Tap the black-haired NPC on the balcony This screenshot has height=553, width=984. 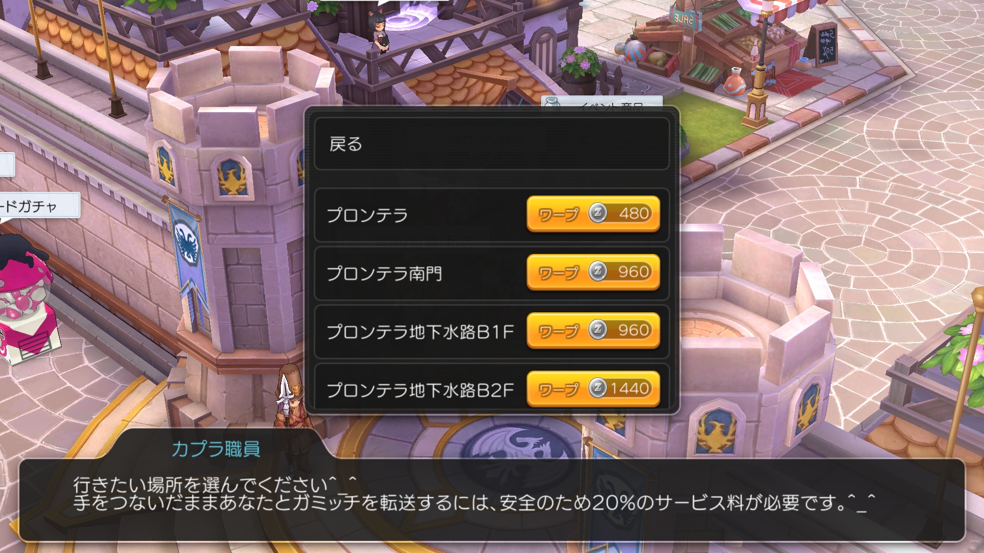coord(379,33)
